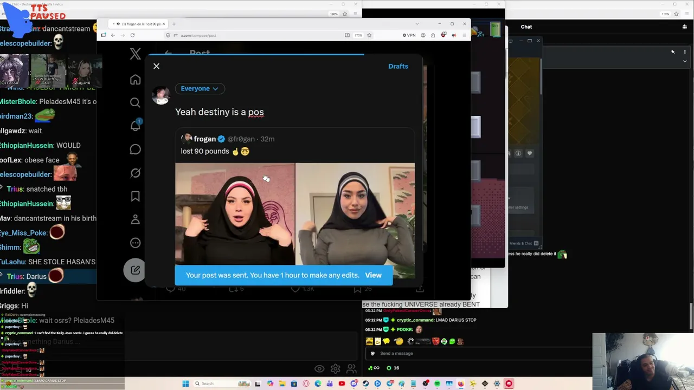Click the round compose Post button
The image size is (694, 390).
(135, 270)
